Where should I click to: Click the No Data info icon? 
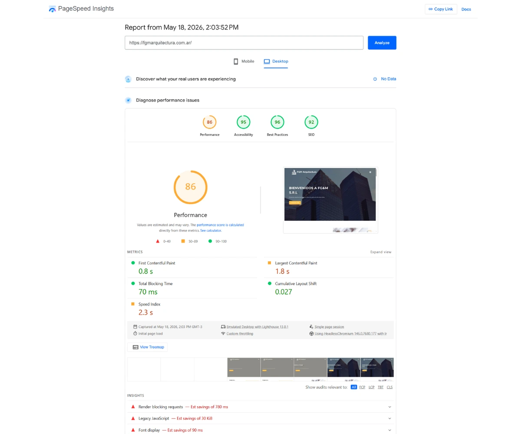pos(375,79)
